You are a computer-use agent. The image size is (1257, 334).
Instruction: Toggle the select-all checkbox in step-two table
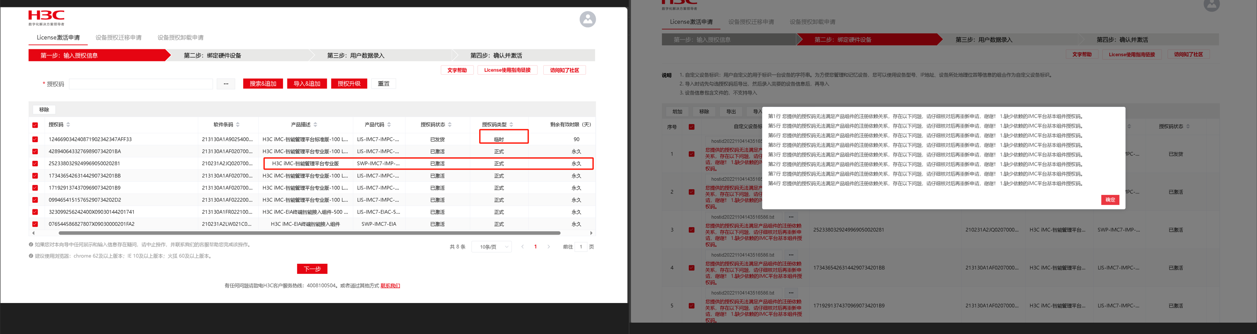tap(691, 127)
